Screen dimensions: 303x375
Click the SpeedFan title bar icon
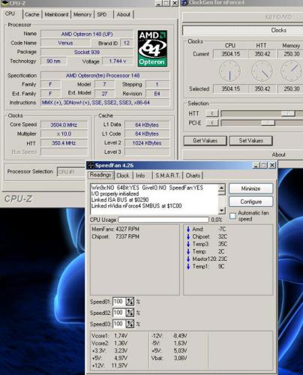[91, 165]
